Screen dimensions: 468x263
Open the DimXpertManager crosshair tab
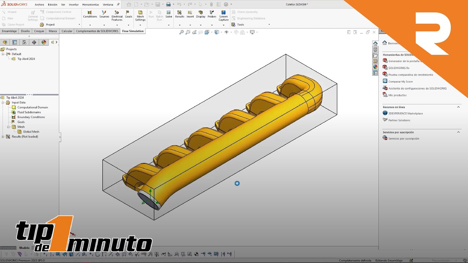(34, 42)
